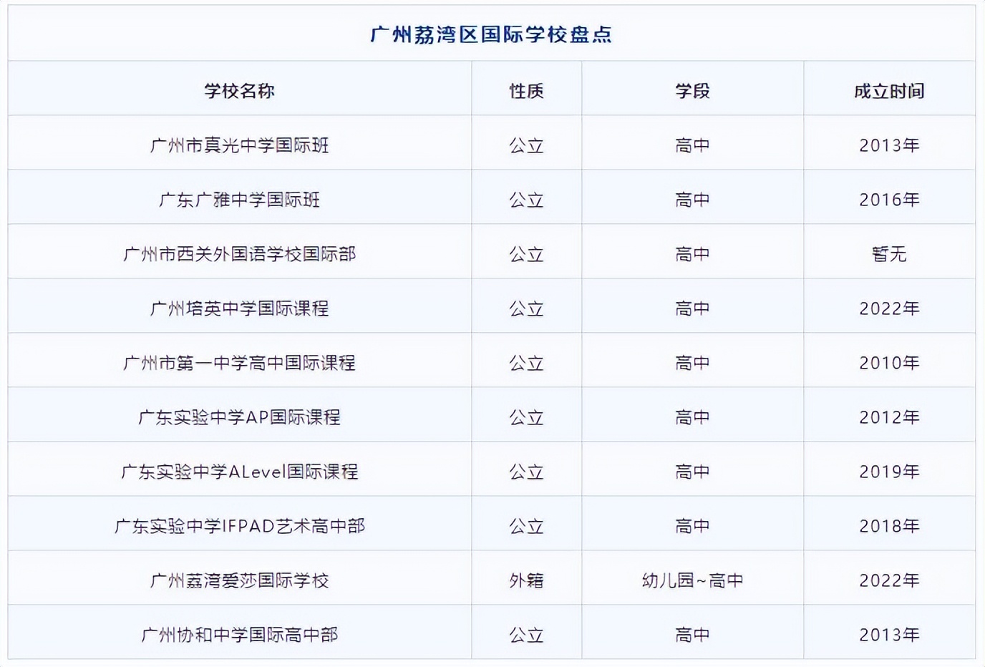Click 广州荔湾爱莎国际学校 school name

click(x=239, y=579)
